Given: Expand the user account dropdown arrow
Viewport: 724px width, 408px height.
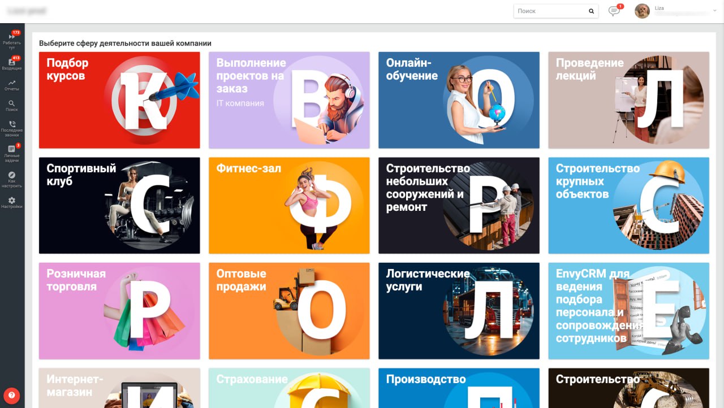Looking at the screenshot, I should pyautogui.click(x=715, y=11).
